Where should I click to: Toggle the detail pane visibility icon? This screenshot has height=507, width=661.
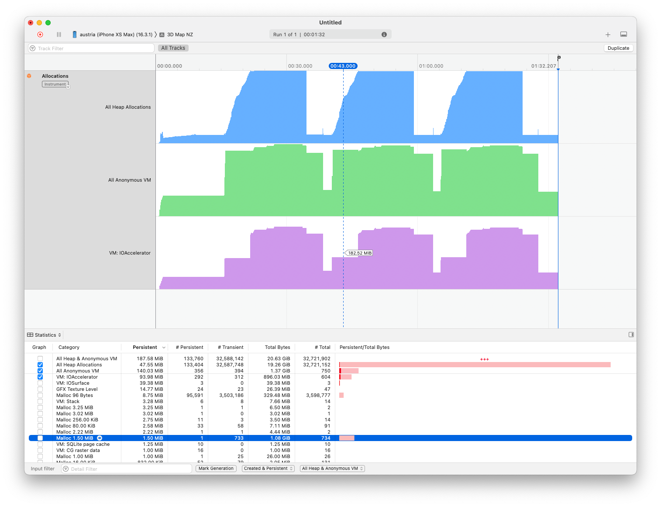point(624,34)
